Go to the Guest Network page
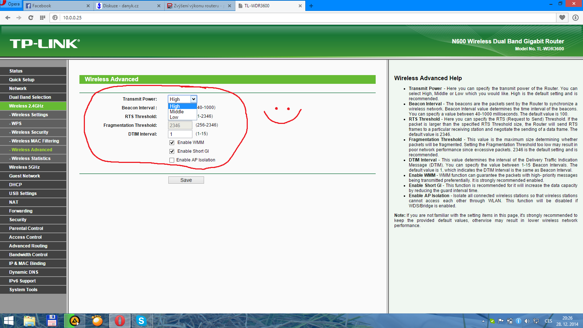Image resolution: width=583 pixels, height=328 pixels. [x=33, y=176]
